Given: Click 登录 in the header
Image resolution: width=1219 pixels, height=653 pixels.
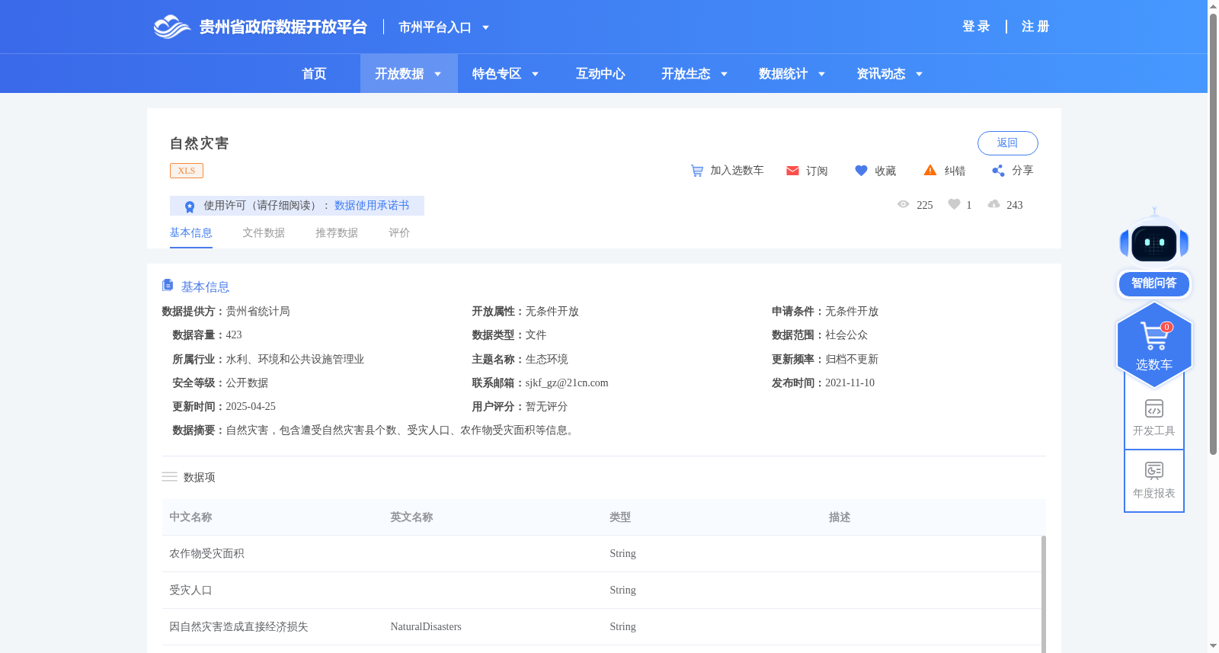Looking at the screenshot, I should (x=976, y=27).
